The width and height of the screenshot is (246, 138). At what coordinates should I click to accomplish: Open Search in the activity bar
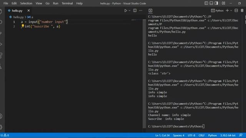(x=1, y=22)
